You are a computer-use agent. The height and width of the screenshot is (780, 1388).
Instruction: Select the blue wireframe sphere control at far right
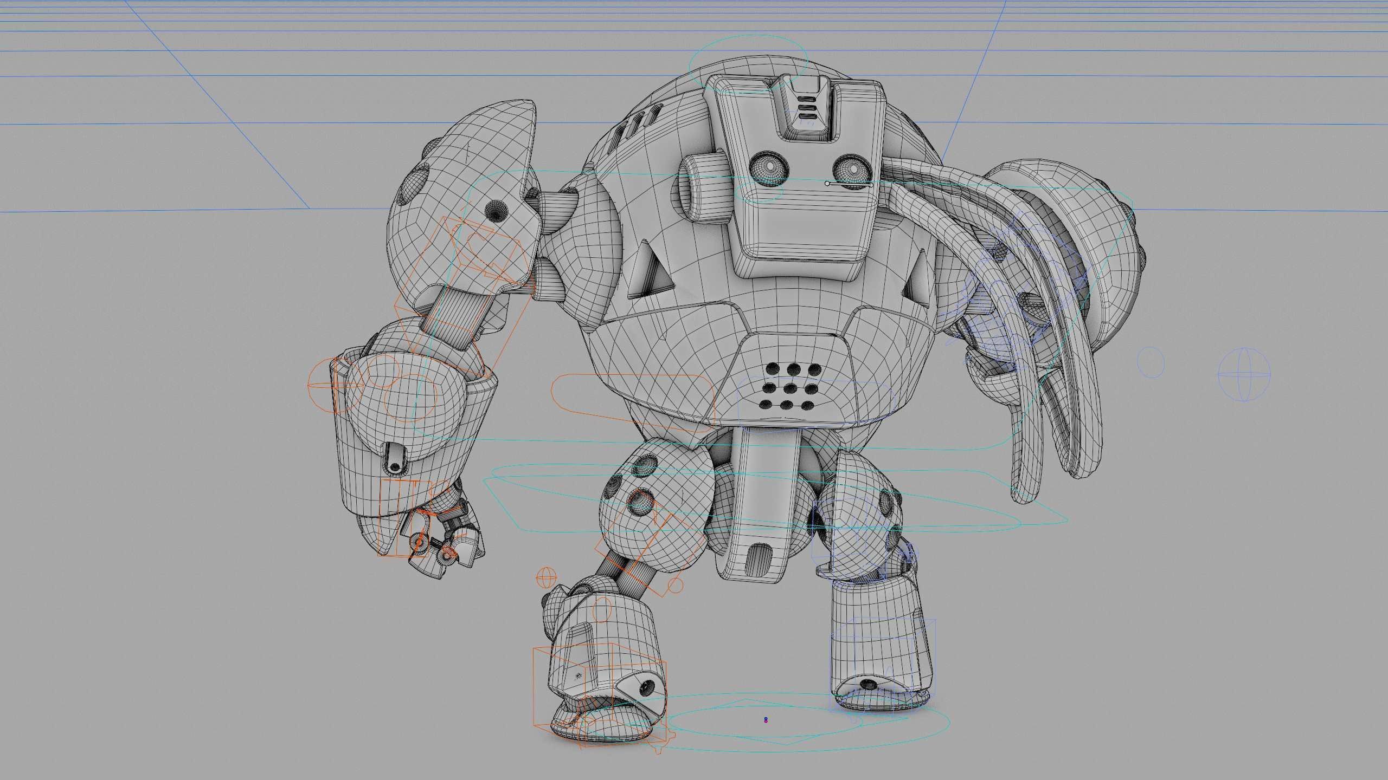click(x=1244, y=374)
